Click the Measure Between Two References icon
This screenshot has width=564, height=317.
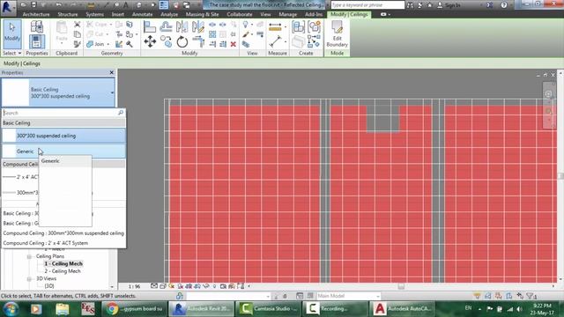tap(275, 27)
